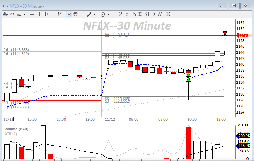Click the 200.9K volume value tag

244,136
